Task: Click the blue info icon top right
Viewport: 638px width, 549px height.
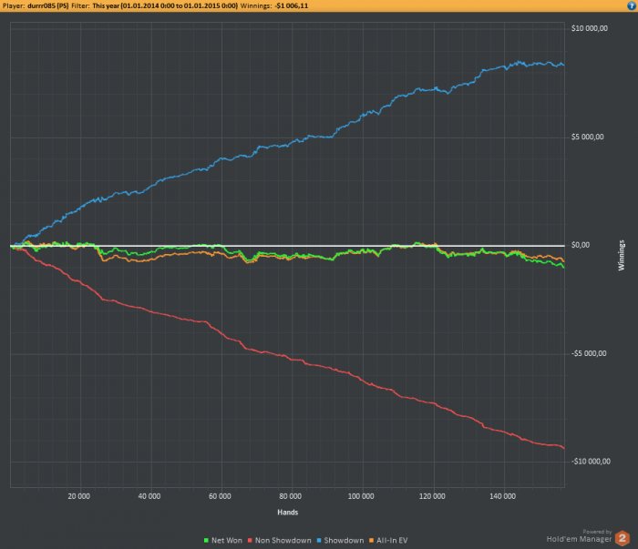Action: click(x=631, y=5)
